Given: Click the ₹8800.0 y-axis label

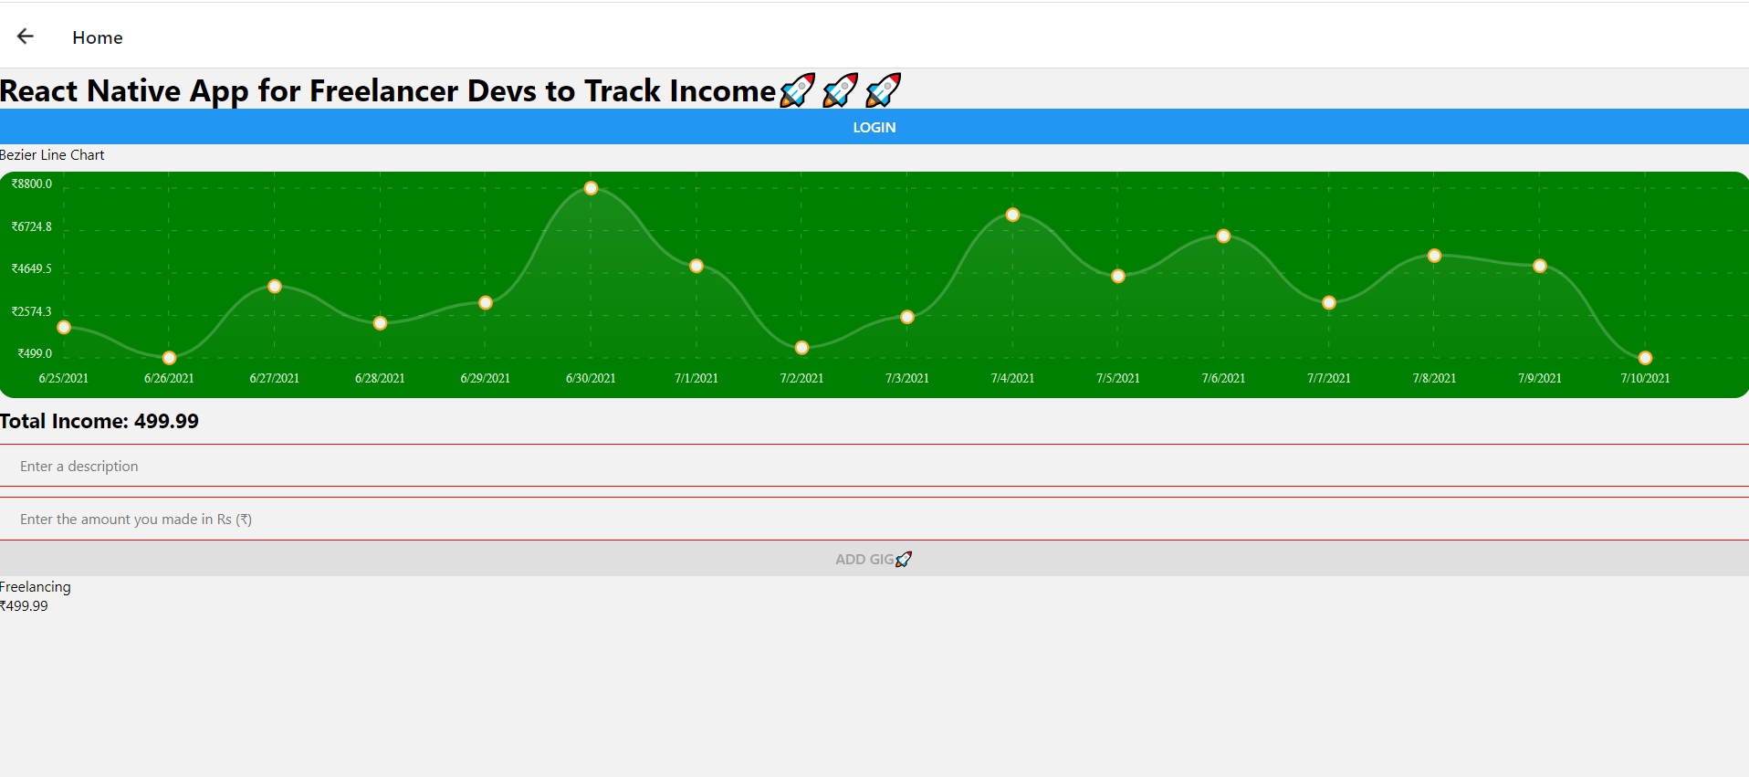Looking at the screenshot, I should tap(32, 184).
